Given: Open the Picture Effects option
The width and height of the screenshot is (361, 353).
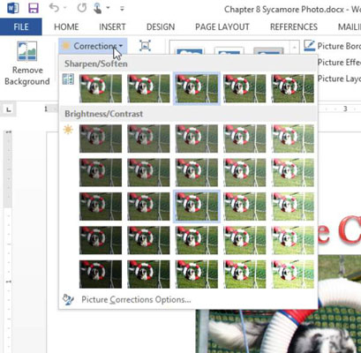Looking at the screenshot, I should point(339,63).
